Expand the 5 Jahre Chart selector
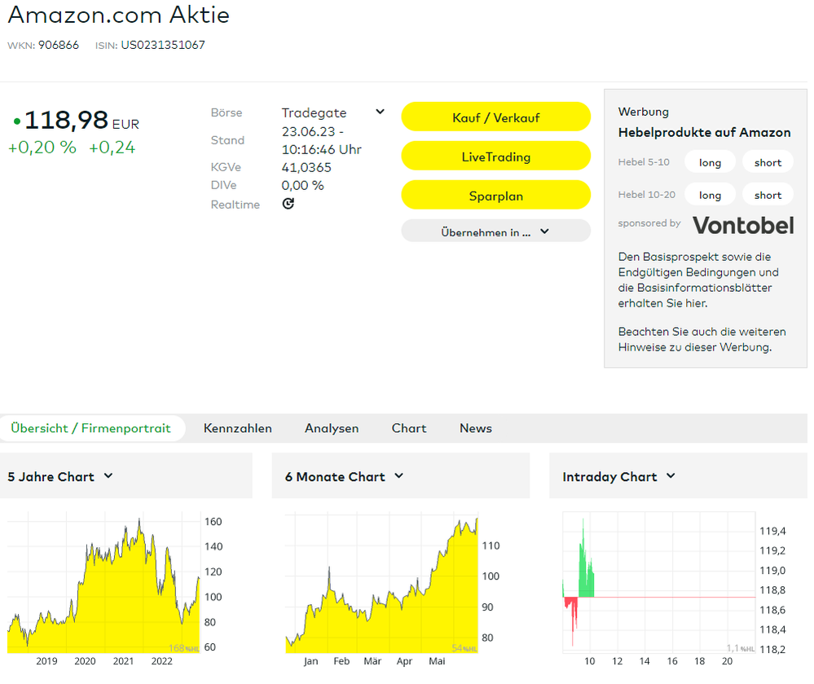This screenshot has height=684, width=814. pyautogui.click(x=108, y=476)
